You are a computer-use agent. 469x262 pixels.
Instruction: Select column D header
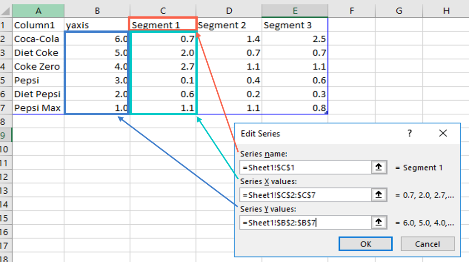229,11
